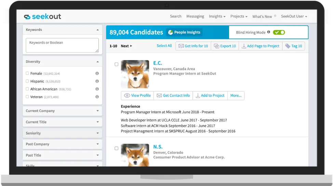Viewport: 333px width, 186px height.
Task: Collapse the Keywords panel
Action: pos(97,30)
